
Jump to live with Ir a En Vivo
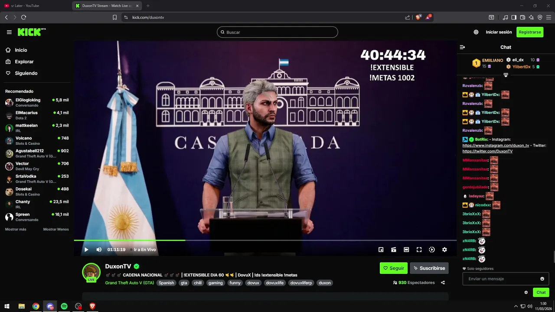click(143, 250)
